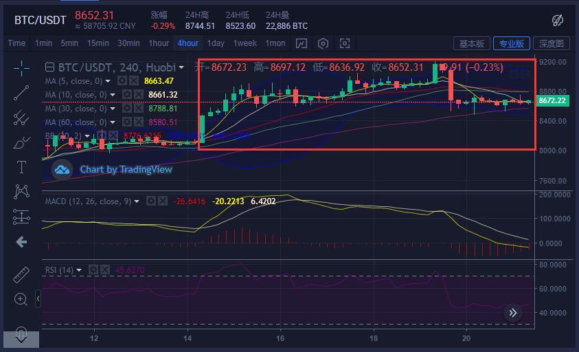This screenshot has width=579, height=352.
Task: Expand MA (30, close, 0) dropdown arrow
Action: tap(113, 109)
